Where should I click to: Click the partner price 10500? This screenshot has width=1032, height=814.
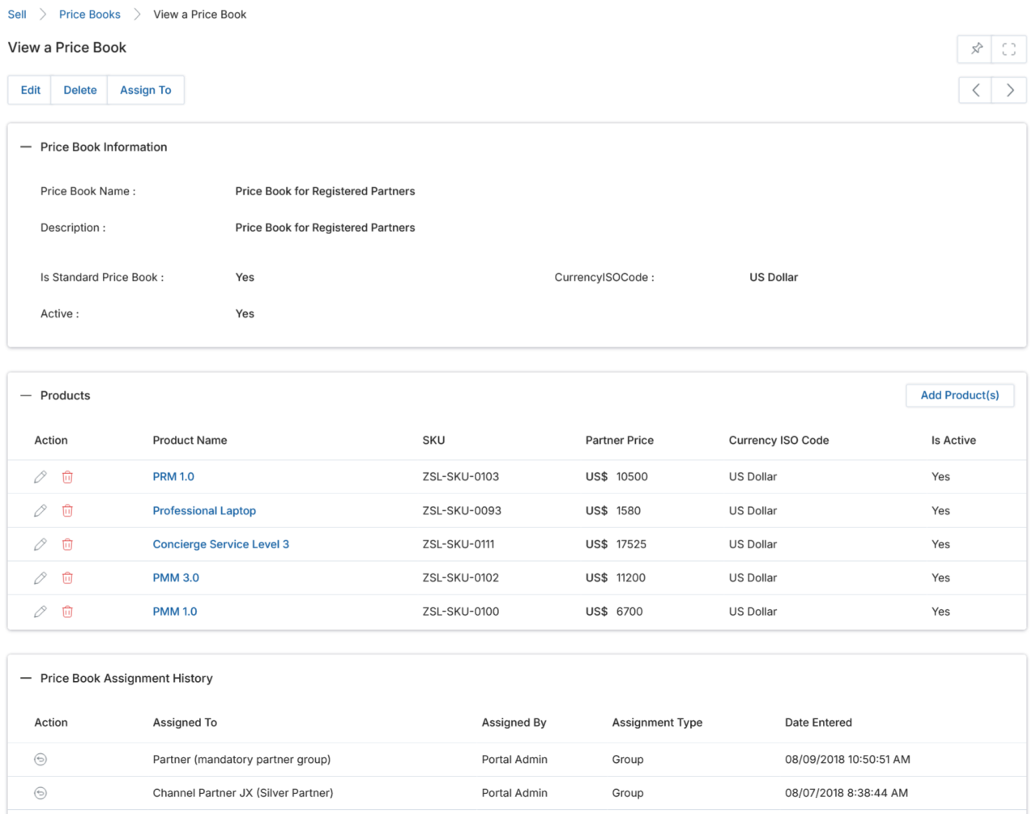coord(632,477)
